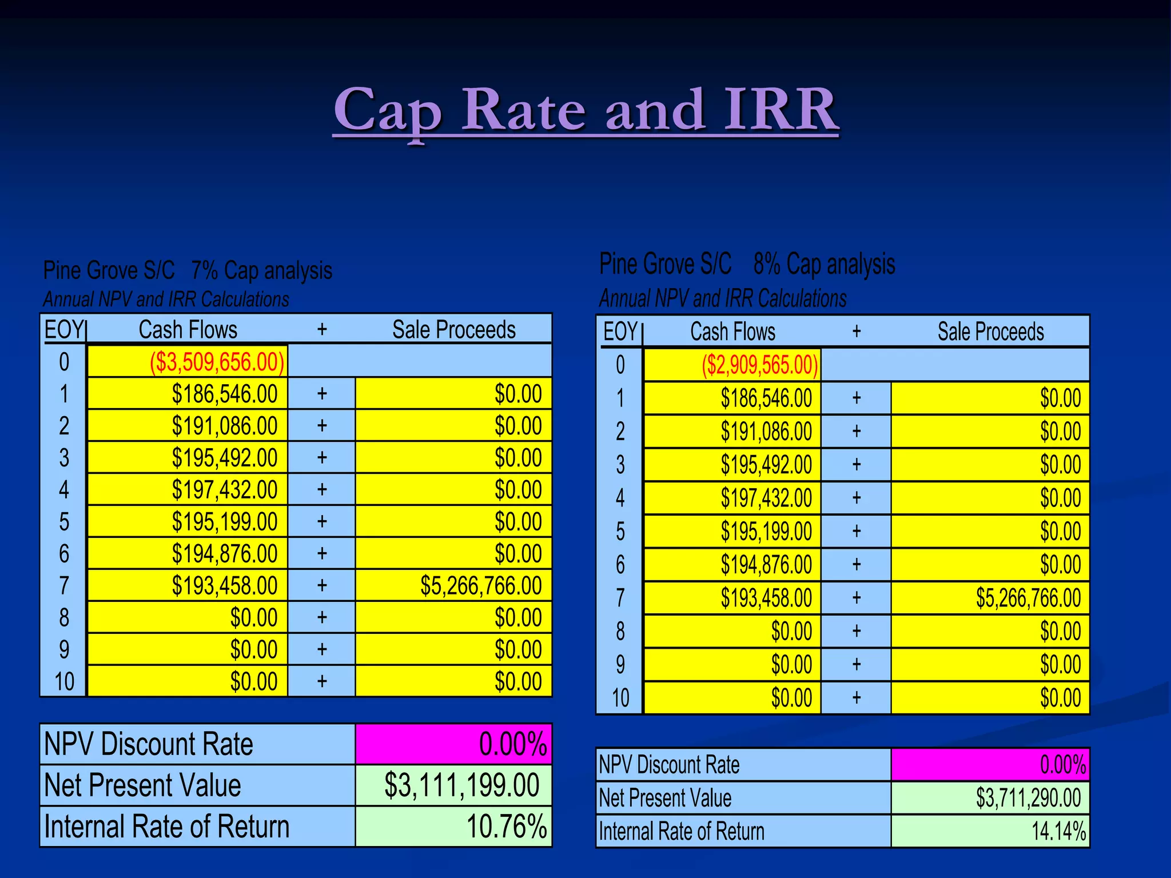The width and height of the screenshot is (1171, 878).
Task: Select $195,492.00 cash flow in 8% Cap table
Action: [x=732, y=464]
